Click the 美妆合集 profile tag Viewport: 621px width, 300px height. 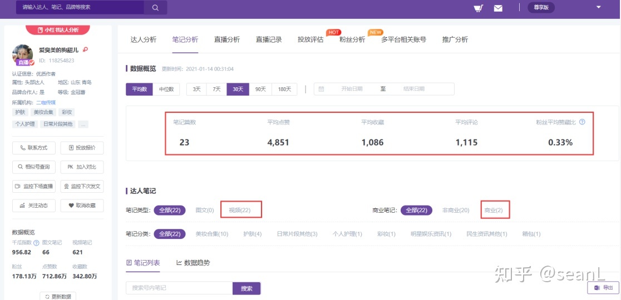click(43, 112)
